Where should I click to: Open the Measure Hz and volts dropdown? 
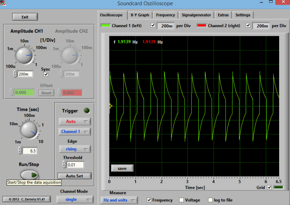tap(119, 200)
